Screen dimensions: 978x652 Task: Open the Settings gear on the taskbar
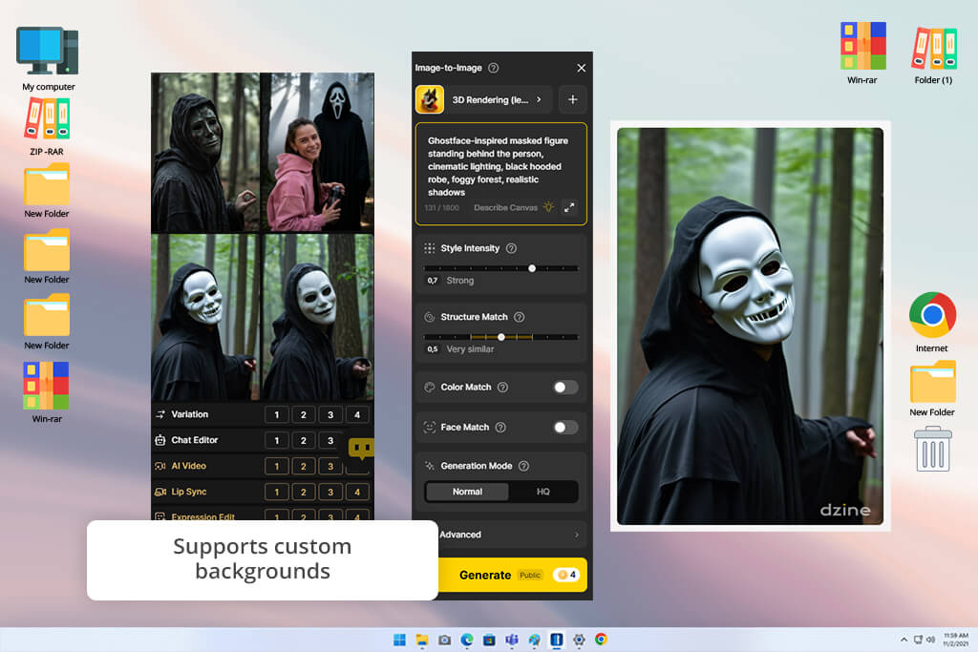point(579,640)
